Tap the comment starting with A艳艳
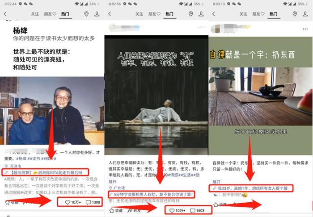This screenshot has height=217, width=313. 51,186
